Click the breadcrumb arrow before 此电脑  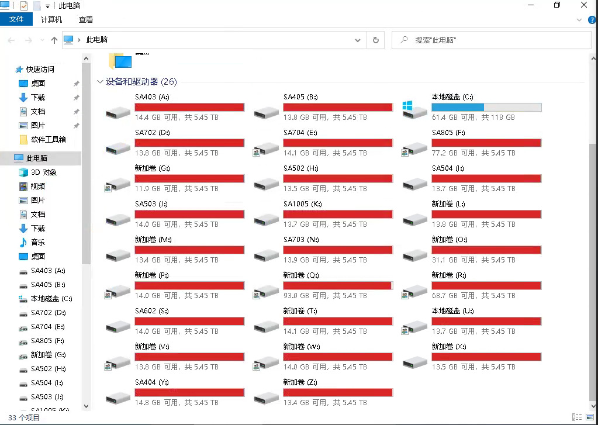pos(79,40)
